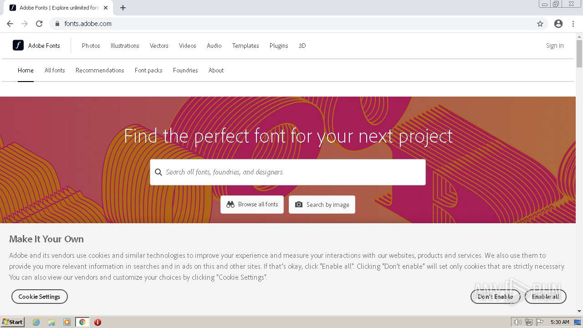This screenshot has height=328, width=583.
Task: Click the padlock site info icon
Action: [57, 24]
